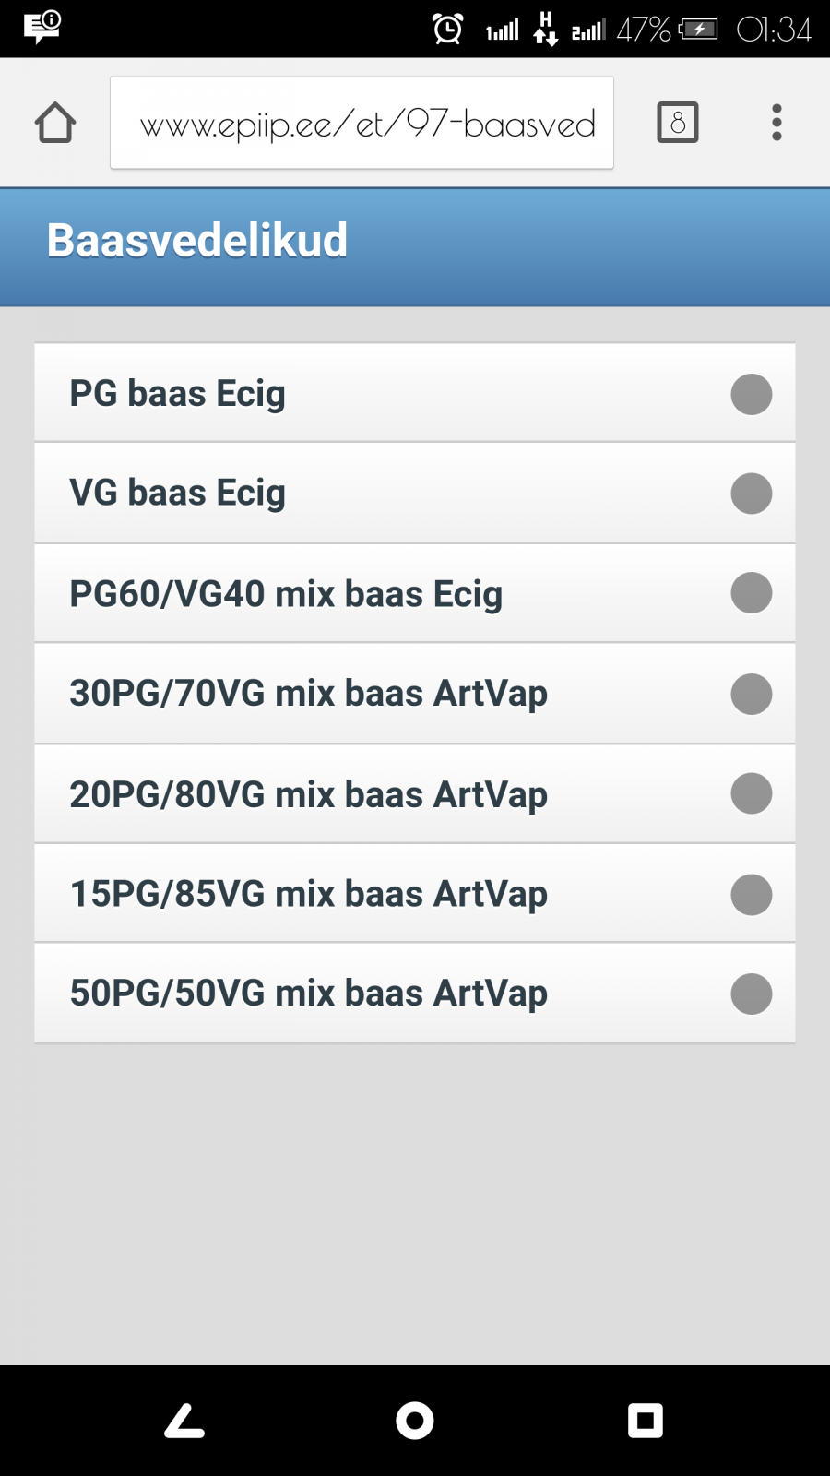The image size is (830, 1476).
Task: Expand the 20PG/80VG mix baas ArtVap row circle
Action: 752,793
